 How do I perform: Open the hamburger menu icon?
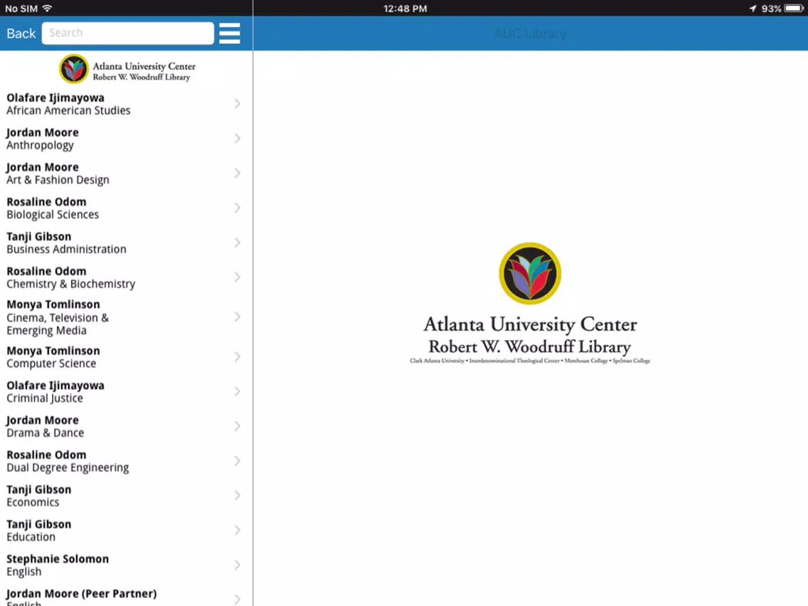(x=229, y=33)
